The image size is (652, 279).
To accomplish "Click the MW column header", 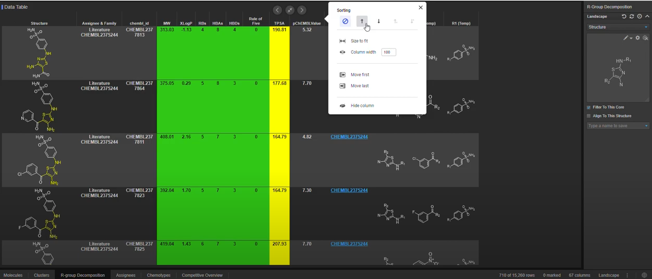I will click(x=167, y=23).
